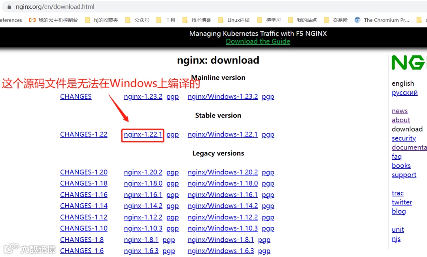Click the lock icon in the address bar
This screenshot has width=427, height=257.
[x=9, y=7]
